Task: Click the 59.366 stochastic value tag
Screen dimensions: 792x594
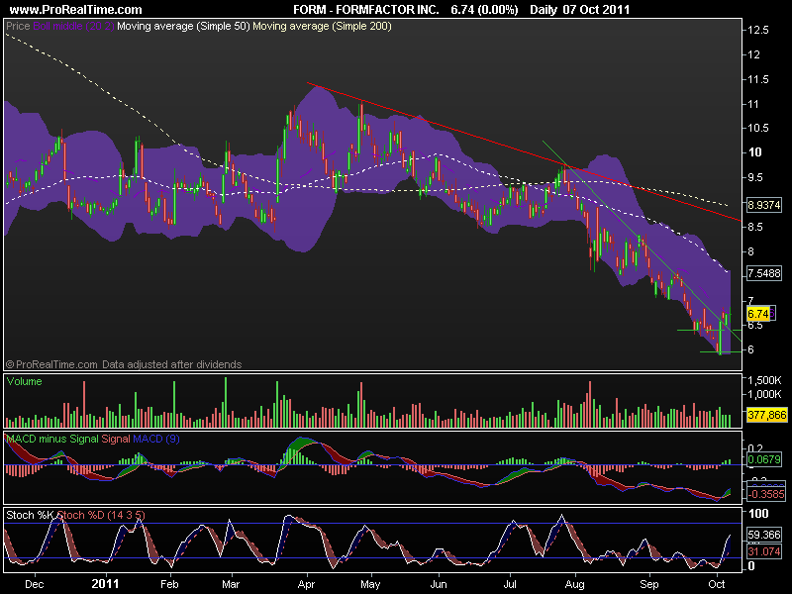Action: (x=763, y=535)
